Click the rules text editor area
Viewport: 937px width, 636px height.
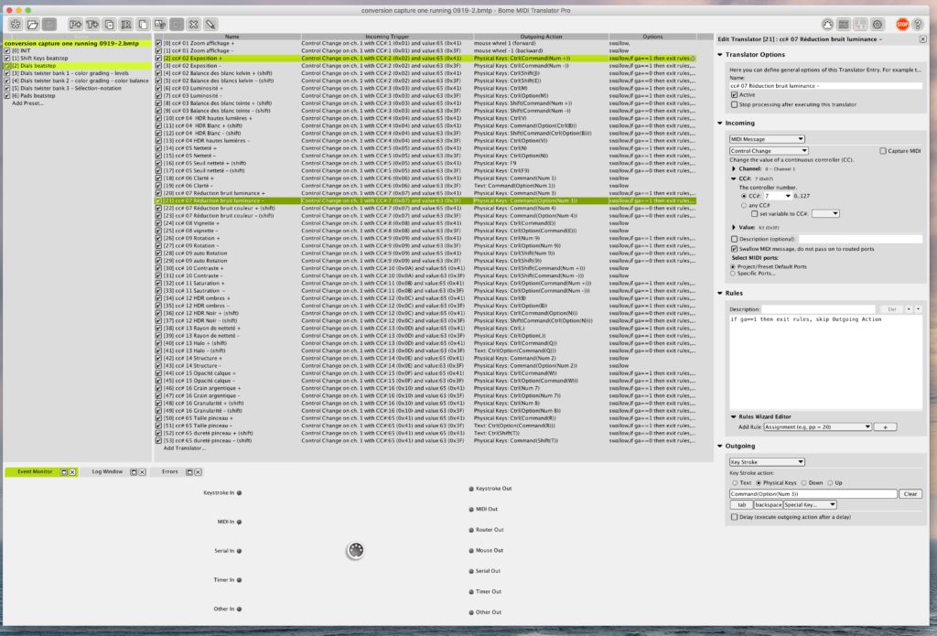coord(825,362)
